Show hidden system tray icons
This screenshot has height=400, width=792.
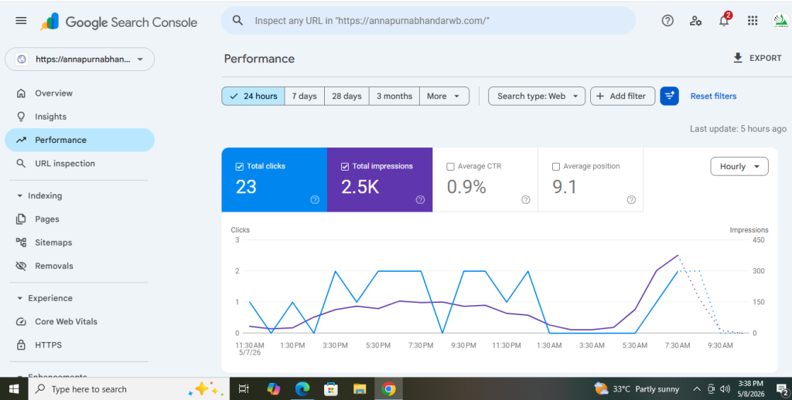tap(697, 389)
